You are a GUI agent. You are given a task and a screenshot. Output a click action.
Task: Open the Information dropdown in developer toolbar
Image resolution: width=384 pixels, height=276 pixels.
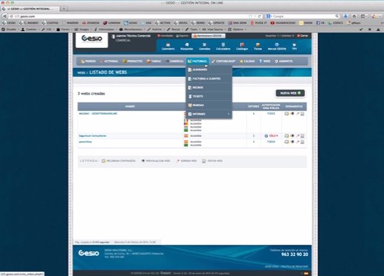click(106, 29)
